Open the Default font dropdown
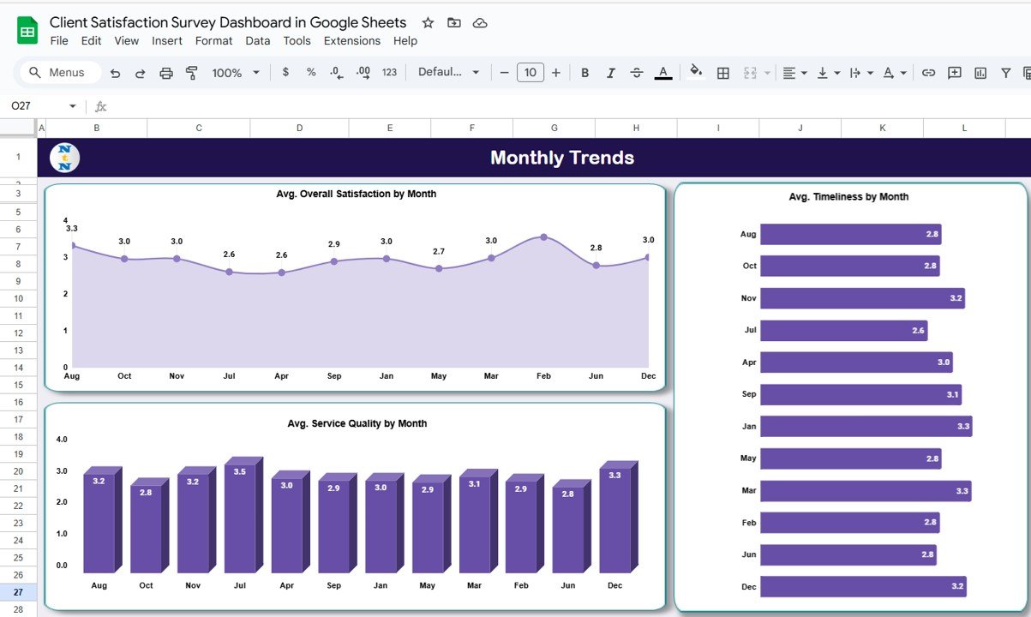Screen dimensions: 1031x617 448,73
